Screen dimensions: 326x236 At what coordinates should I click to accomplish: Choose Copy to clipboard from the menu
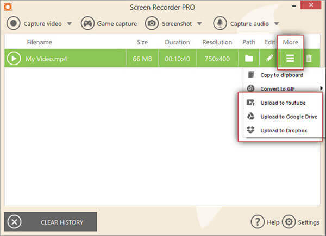(x=281, y=75)
